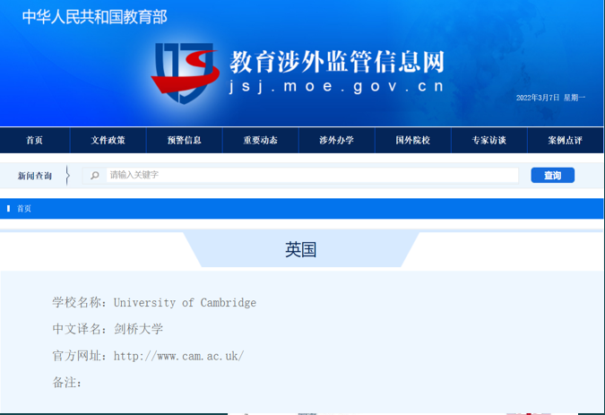
Task: Open the 首页 navigation menu item
Action: click(34, 141)
